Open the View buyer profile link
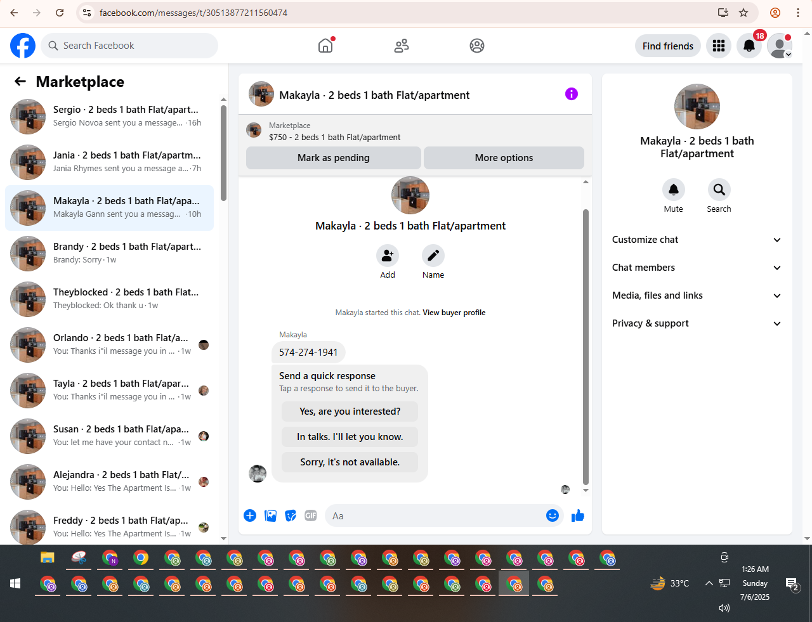This screenshot has width=812, height=622. pos(454,313)
